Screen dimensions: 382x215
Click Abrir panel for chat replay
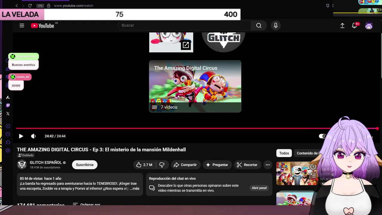tap(259, 188)
